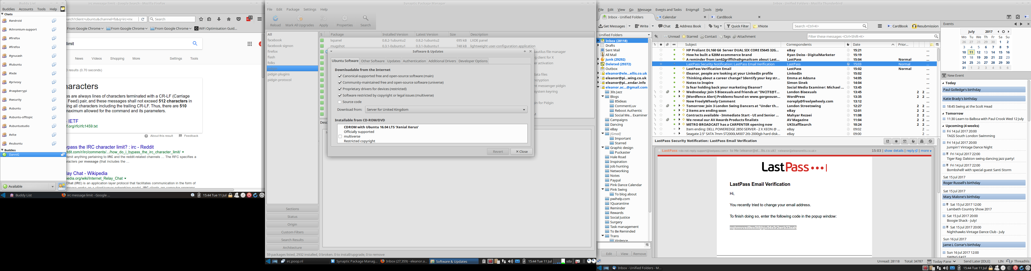Click New Event in the Events pane
This screenshot has height=271, width=1031.
pyautogui.click(x=953, y=75)
